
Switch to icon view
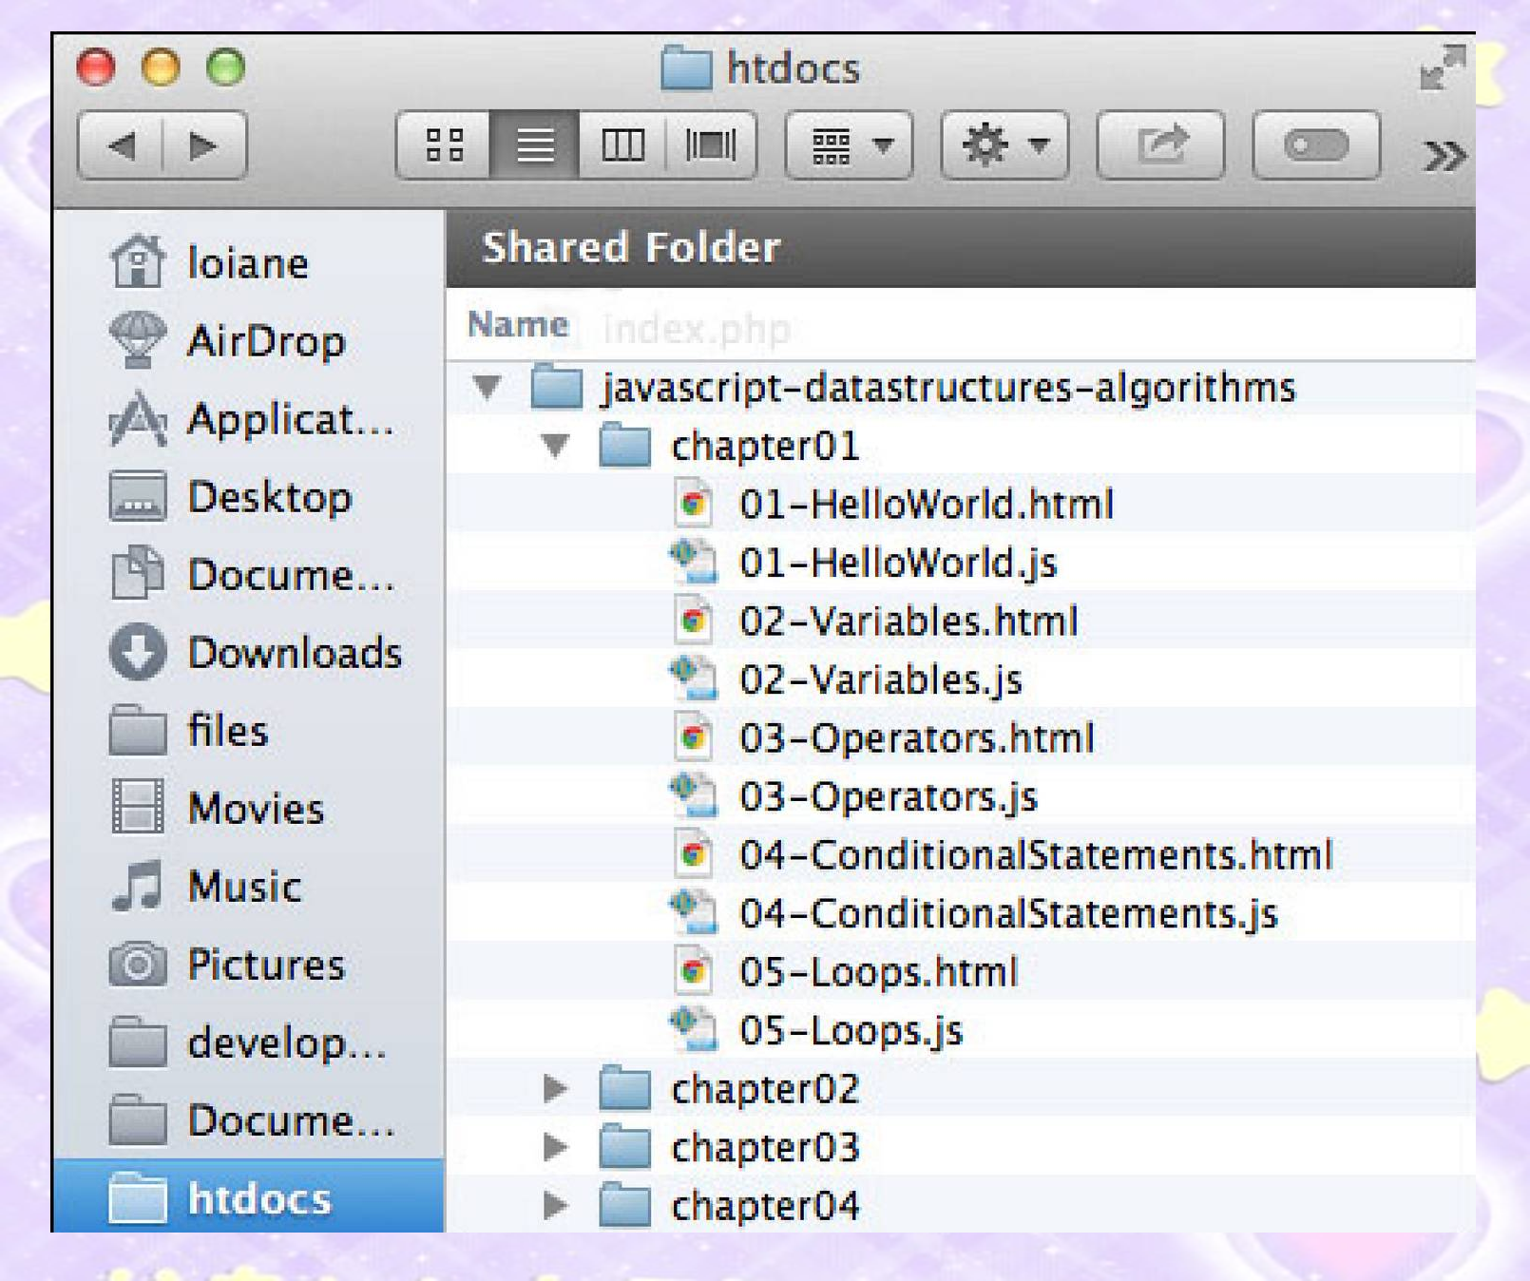[x=444, y=145]
